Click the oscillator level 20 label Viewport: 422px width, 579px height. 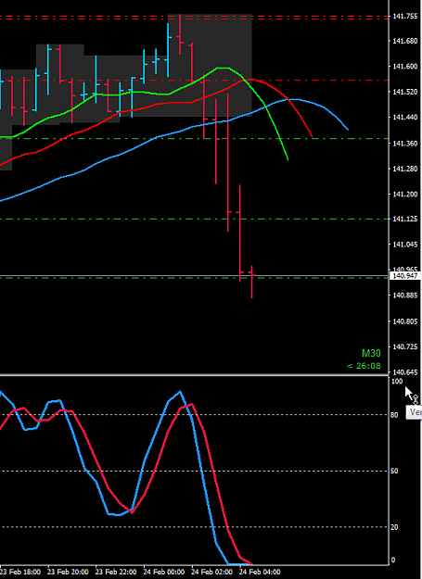395,527
